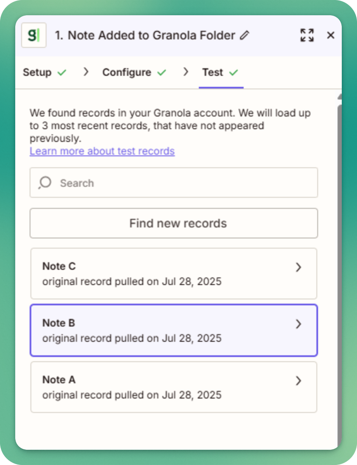The height and width of the screenshot is (465, 357).
Task: Click the Test green checkmark
Action: pos(233,73)
